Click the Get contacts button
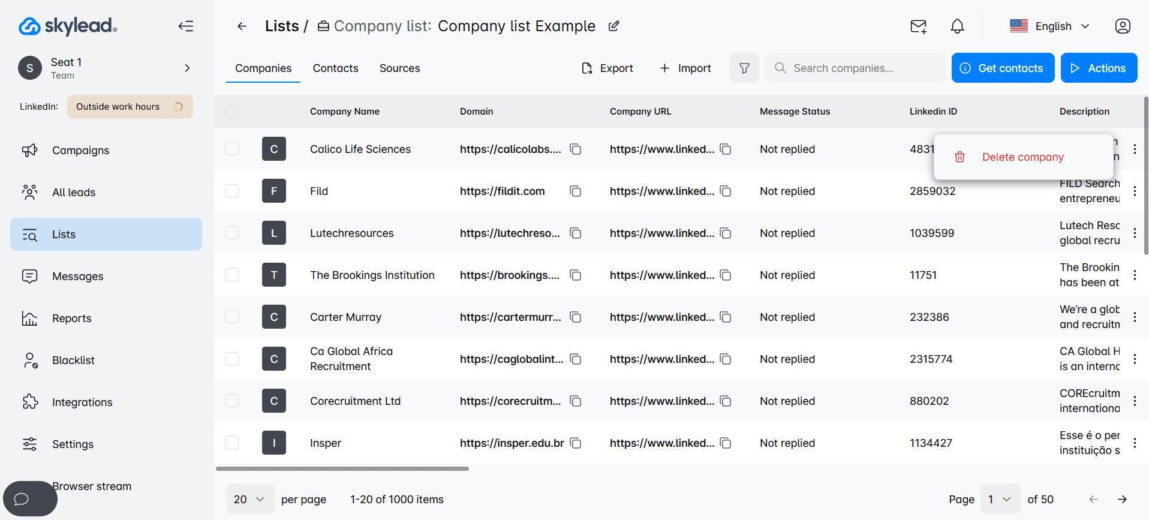Image resolution: width=1149 pixels, height=520 pixels. (x=1003, y=68)
